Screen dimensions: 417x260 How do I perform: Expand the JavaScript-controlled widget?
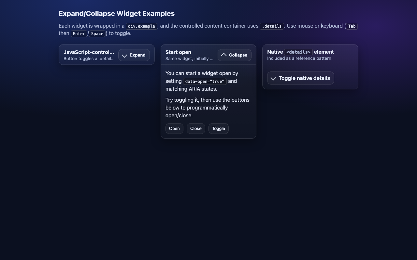[x=134, y=55]
